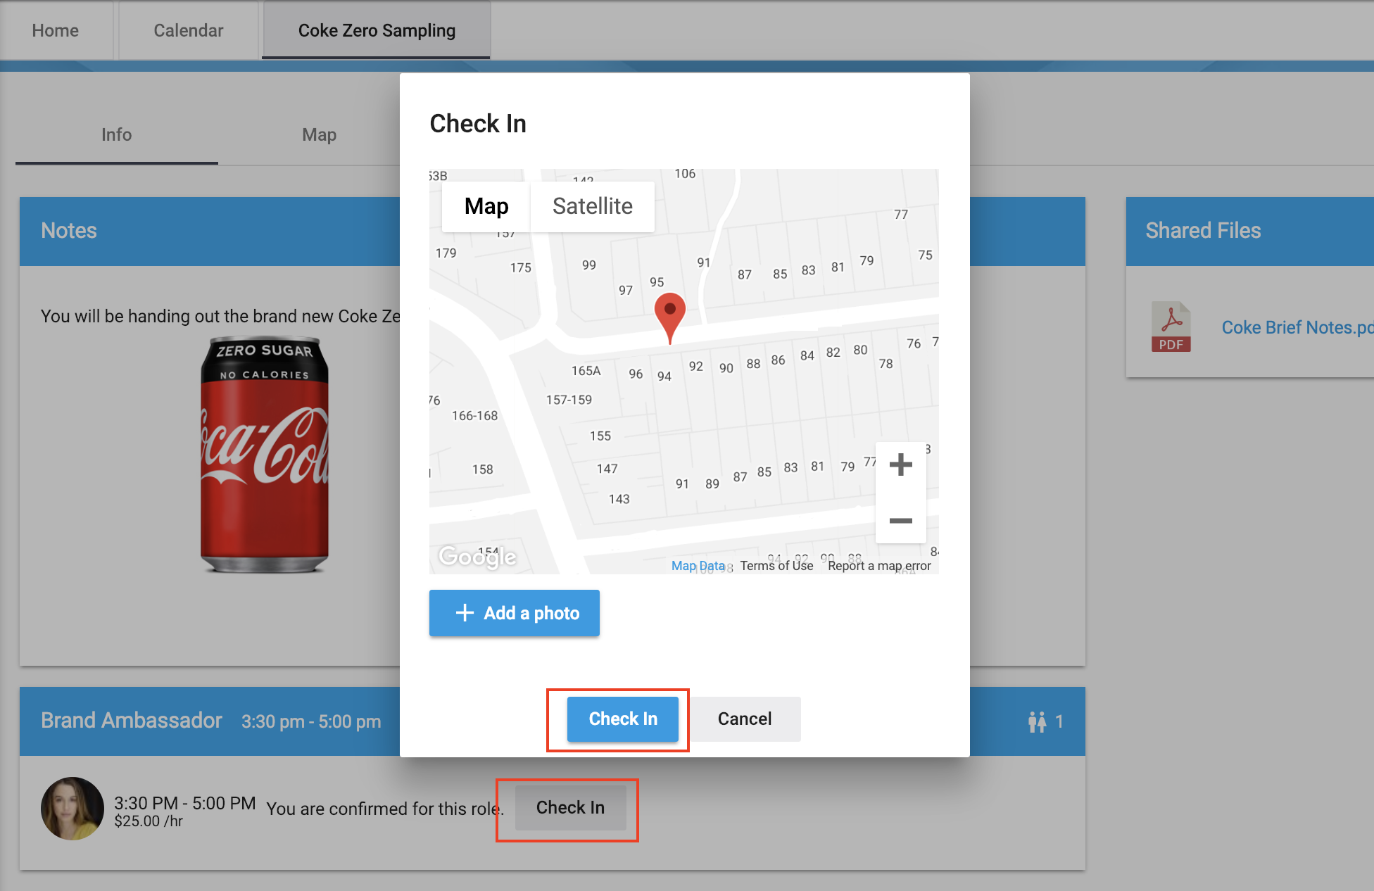Switch map view to Satellite

click(592, 206)
